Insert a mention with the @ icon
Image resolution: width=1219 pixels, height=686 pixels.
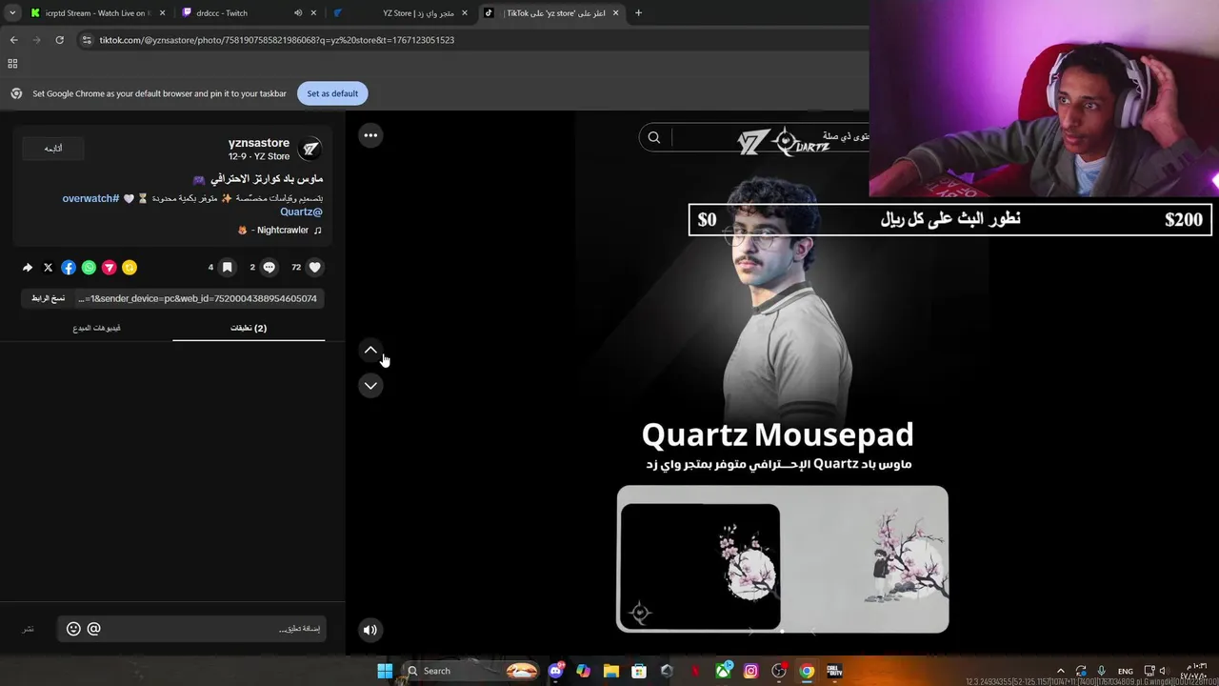click(93, 629)
